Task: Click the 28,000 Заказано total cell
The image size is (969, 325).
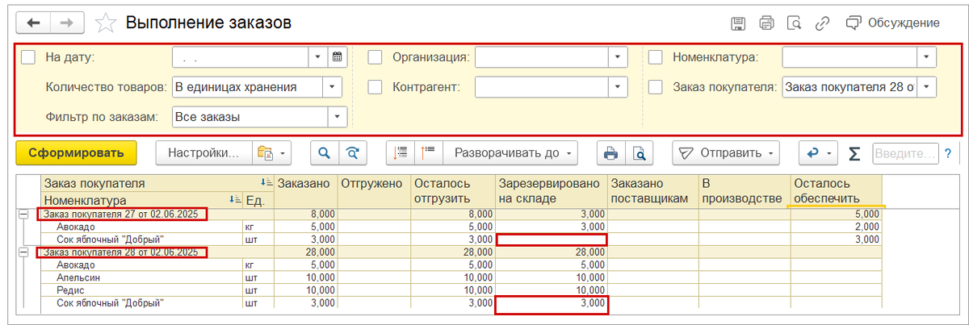Action: 305,252
